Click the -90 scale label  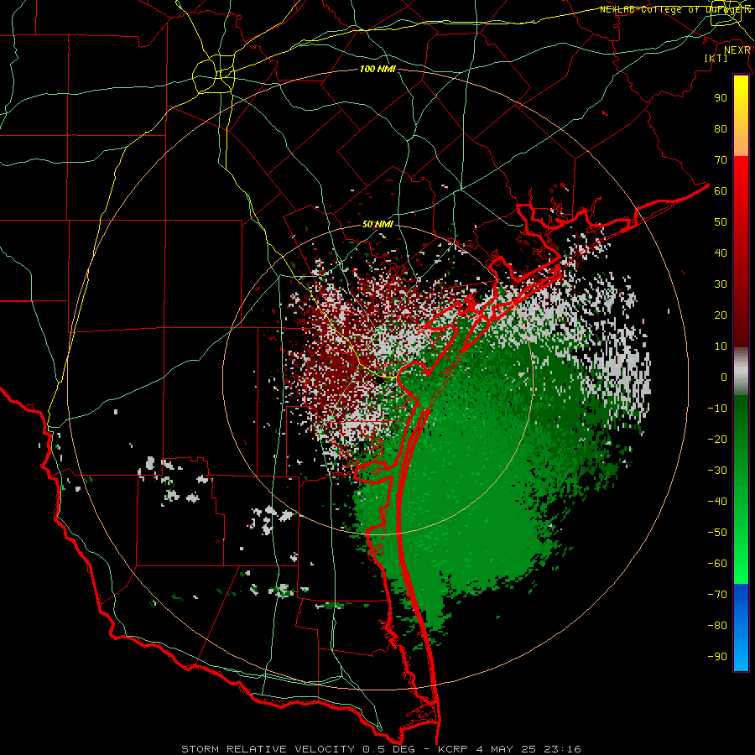[717, 657]
